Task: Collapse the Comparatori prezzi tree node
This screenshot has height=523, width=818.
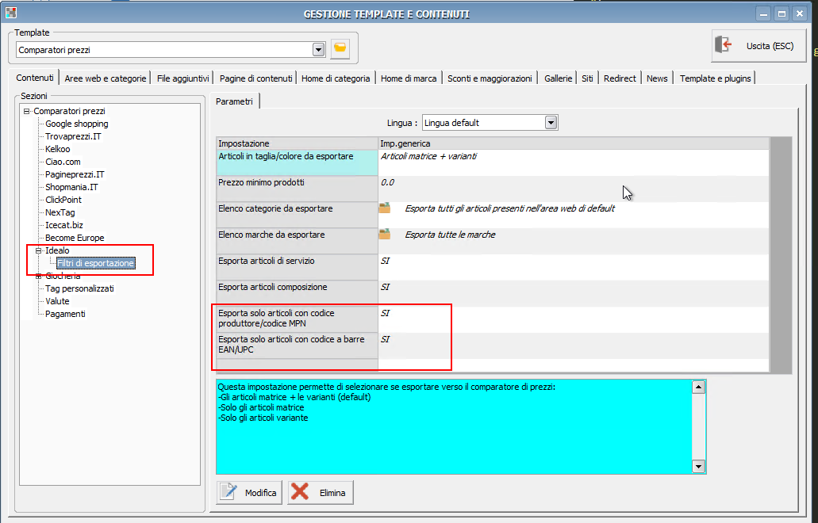Action: pyautogui.click(x=26, y=111)
